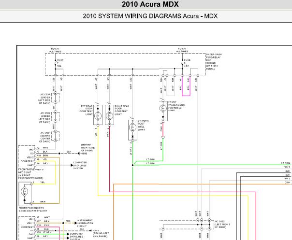
Task: Select "FRONT PASSENGER'S FOOTWELL LIGHT" label
Action: tap(176, 106)
